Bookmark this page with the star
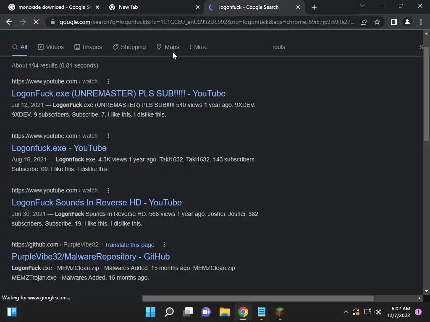This screenshot has height=322, width=430. [377, 22]
